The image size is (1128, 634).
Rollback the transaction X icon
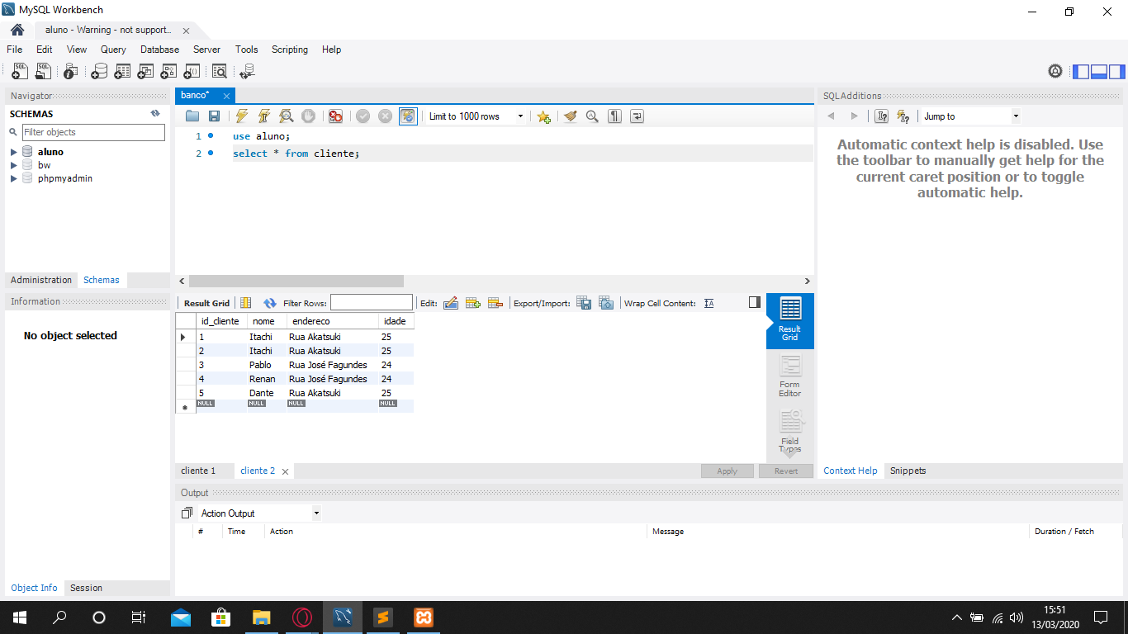click(x=385, y=116)
